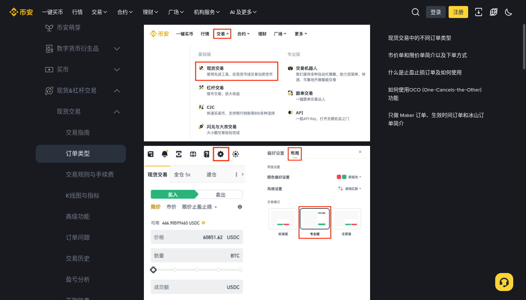Go to 一键买币 in navigation
The image size is (526, 300).
point(53,12)
